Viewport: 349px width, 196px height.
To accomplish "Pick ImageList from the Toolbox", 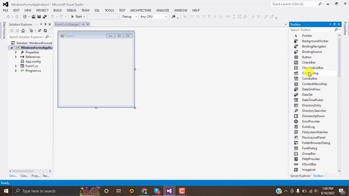I will [309, 169].
